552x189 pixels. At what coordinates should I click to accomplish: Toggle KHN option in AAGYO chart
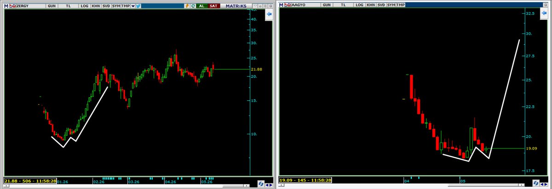click(x=371, y=5)
